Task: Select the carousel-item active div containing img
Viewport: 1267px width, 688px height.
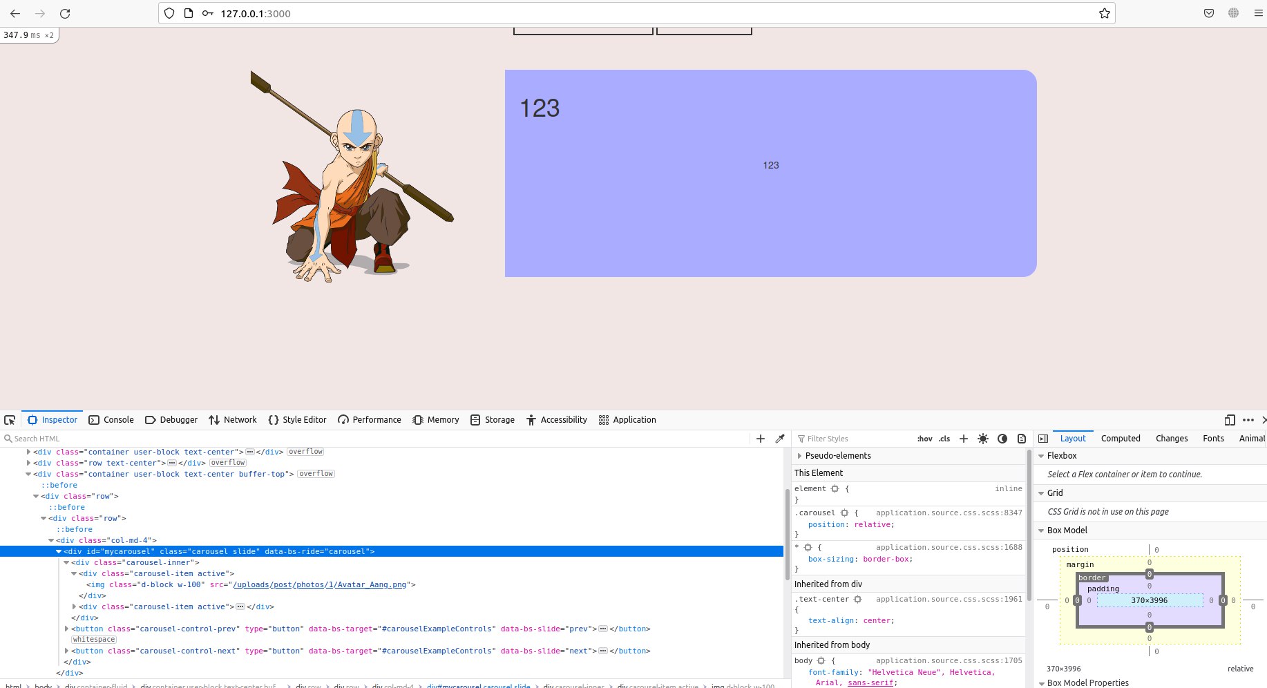Action: [156, 574]
